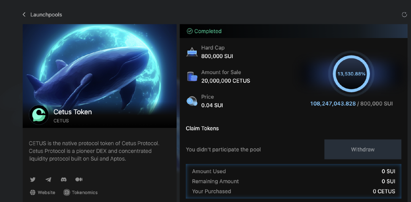Click the Withdraw button
Viewport: 411px width, 202px height.
363,149
